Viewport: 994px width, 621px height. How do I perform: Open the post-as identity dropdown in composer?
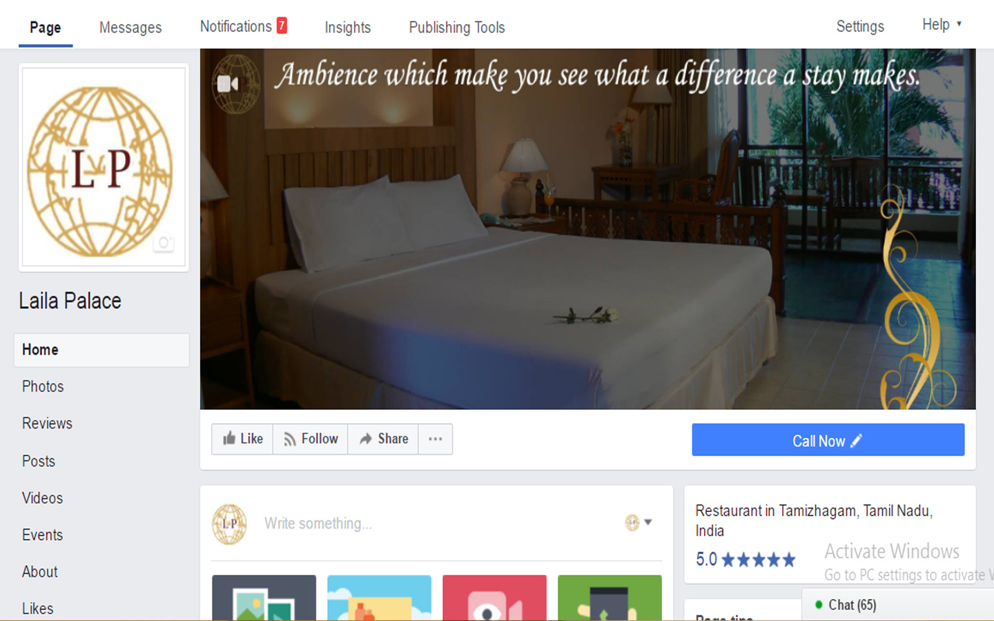click(639, 522)
